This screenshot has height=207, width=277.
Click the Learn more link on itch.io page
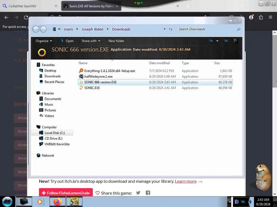(x=186, y=181)
